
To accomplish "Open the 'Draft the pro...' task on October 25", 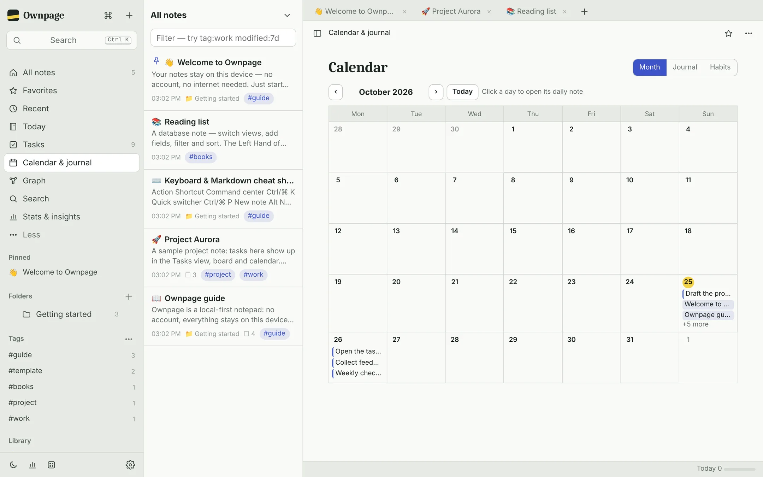I will coord(707,293).
